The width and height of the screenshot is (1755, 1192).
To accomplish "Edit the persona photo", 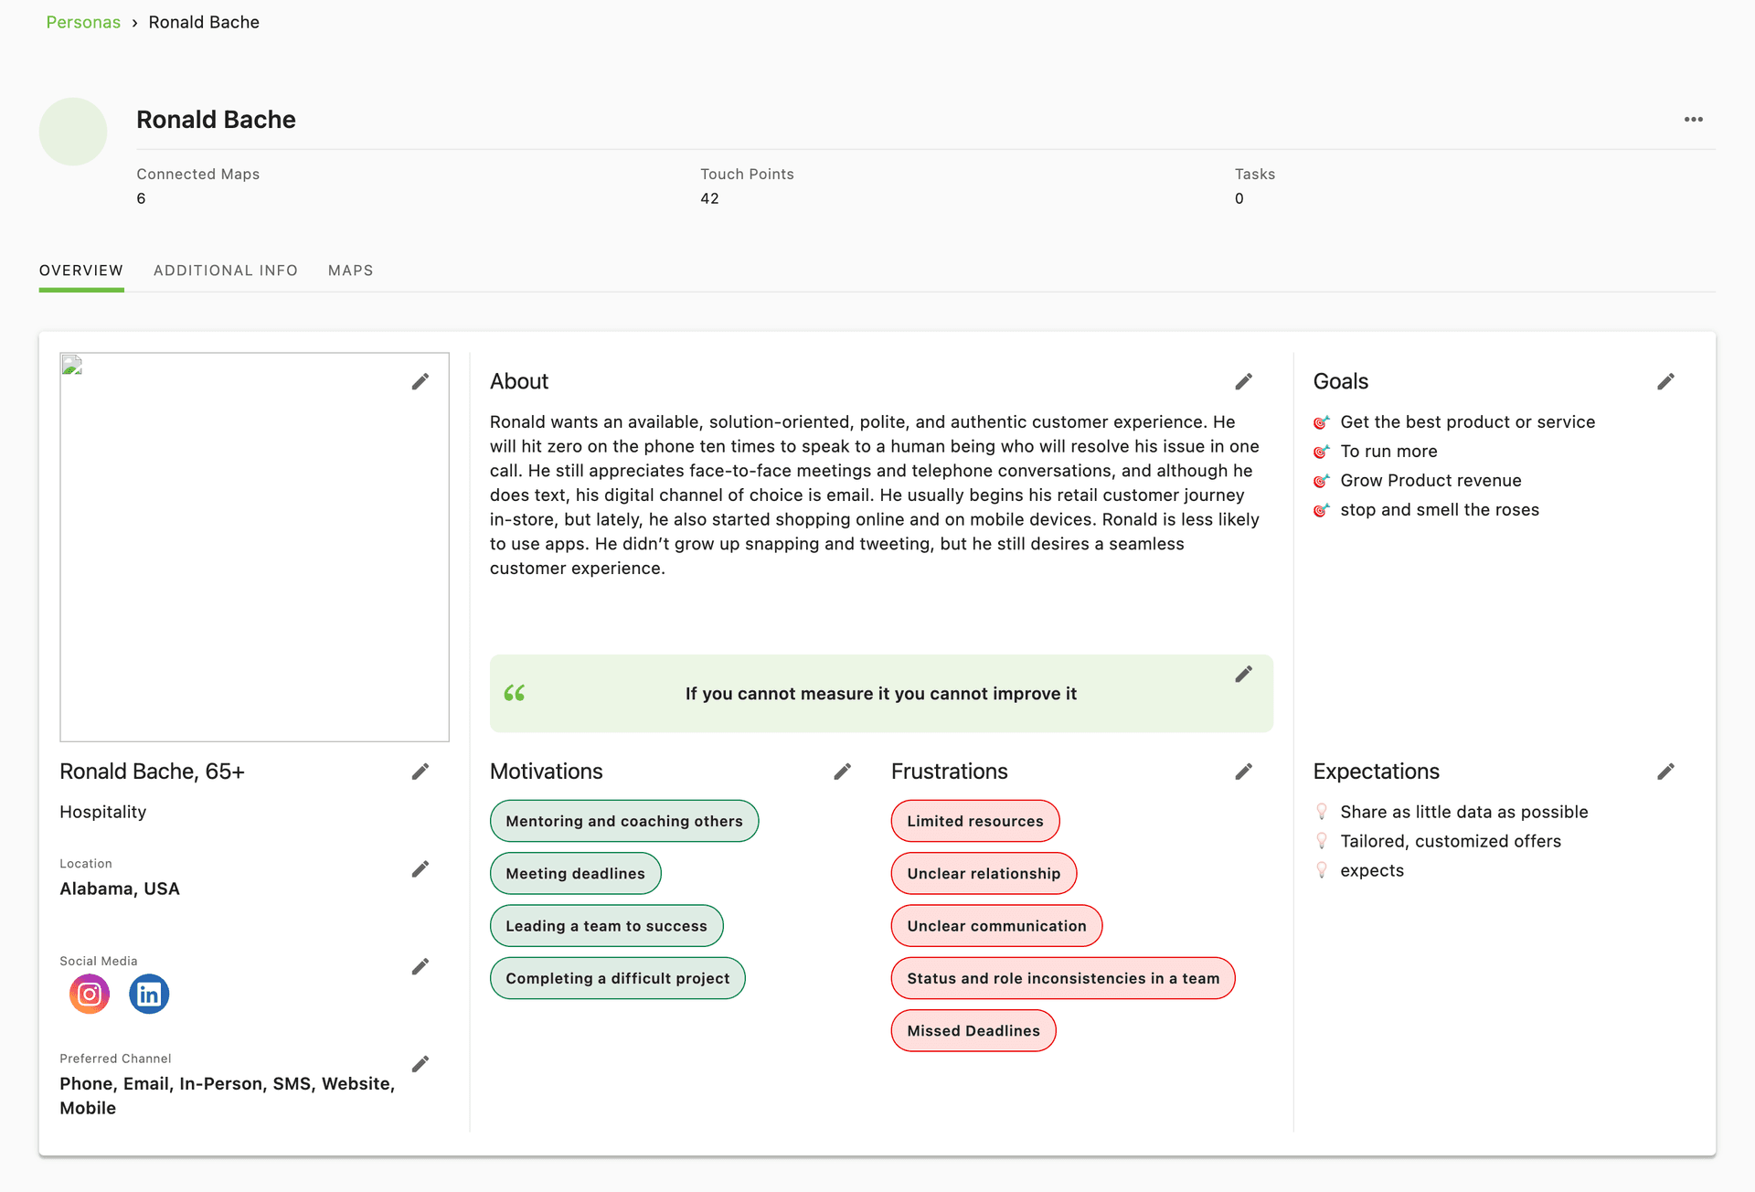I will click(420, 381).
